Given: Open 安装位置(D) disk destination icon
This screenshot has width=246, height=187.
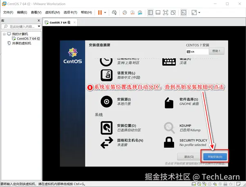Looking at the screenshot, I should click(x=107, y=128).
